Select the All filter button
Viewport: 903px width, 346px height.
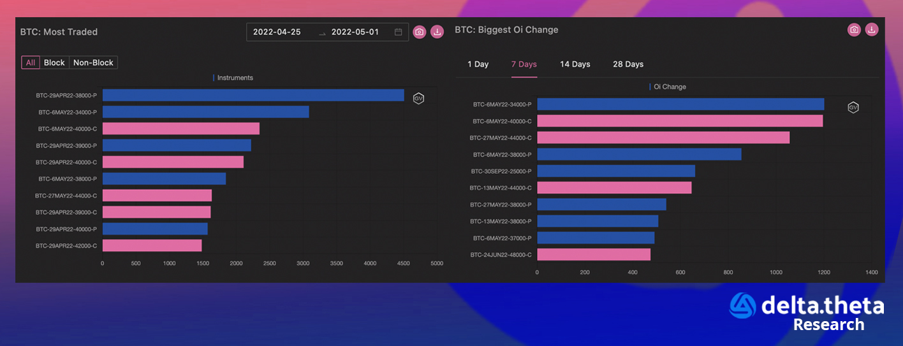coord(31,62)
